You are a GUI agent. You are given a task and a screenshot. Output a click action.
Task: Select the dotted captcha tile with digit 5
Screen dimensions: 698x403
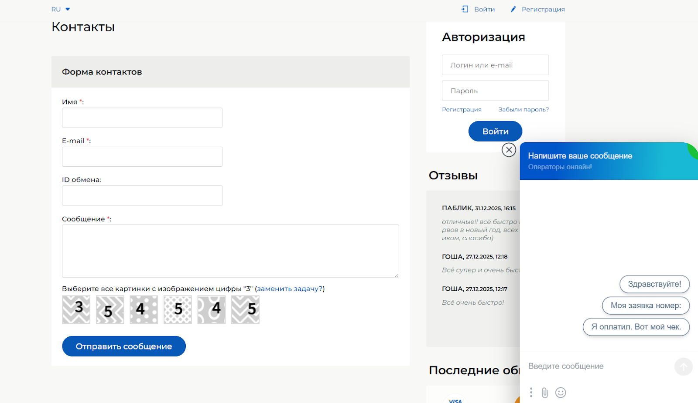tap(178, 309)
